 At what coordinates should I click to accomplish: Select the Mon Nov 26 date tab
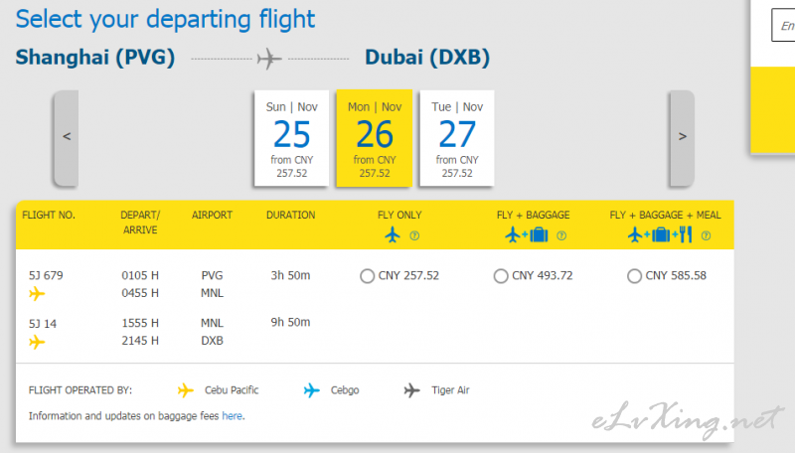coord(375,138)
